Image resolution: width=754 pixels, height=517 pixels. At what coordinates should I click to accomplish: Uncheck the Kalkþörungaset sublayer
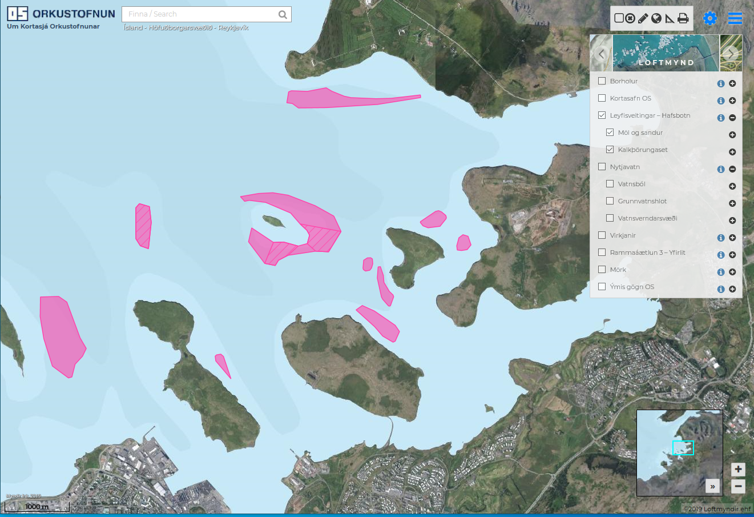point(610,150)
